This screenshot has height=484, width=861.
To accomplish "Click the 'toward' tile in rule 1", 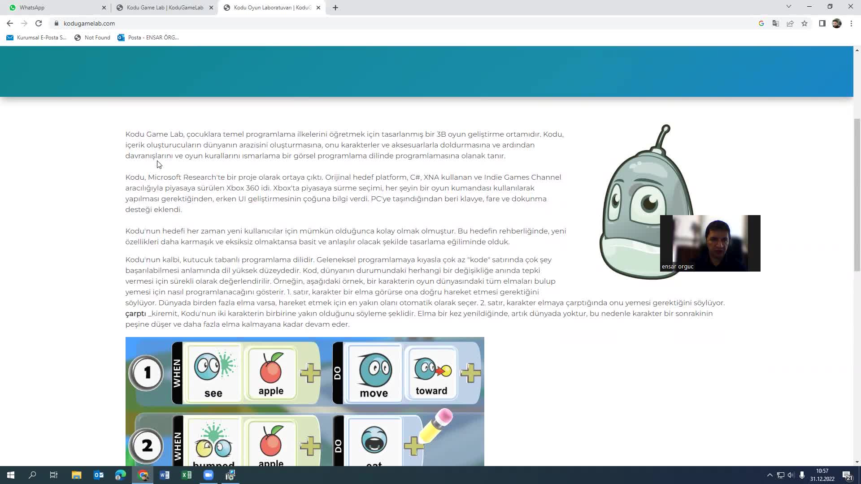I will click(431, 373).
